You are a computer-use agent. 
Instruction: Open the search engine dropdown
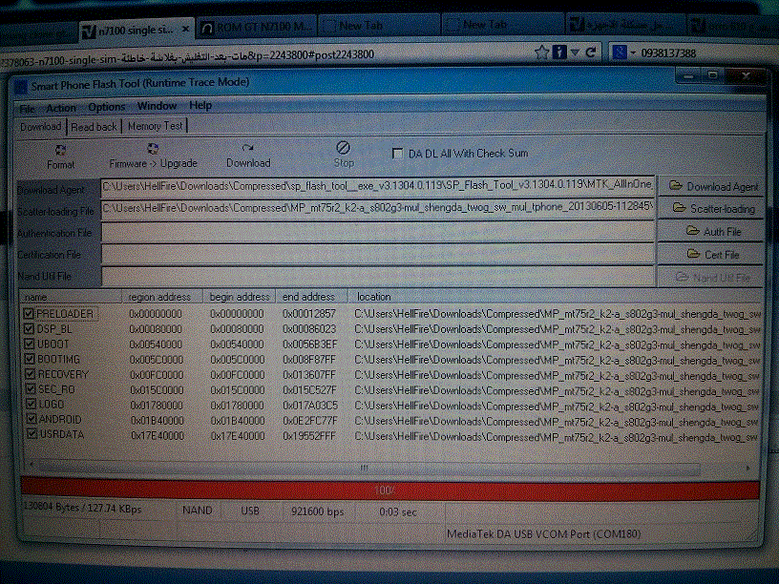coord(633,53)
